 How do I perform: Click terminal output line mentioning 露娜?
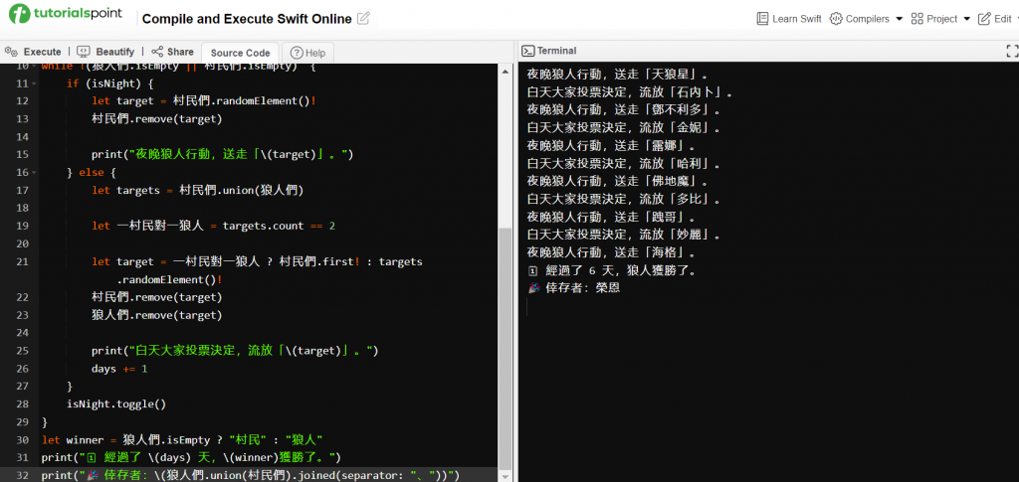[x=612, y=146]
